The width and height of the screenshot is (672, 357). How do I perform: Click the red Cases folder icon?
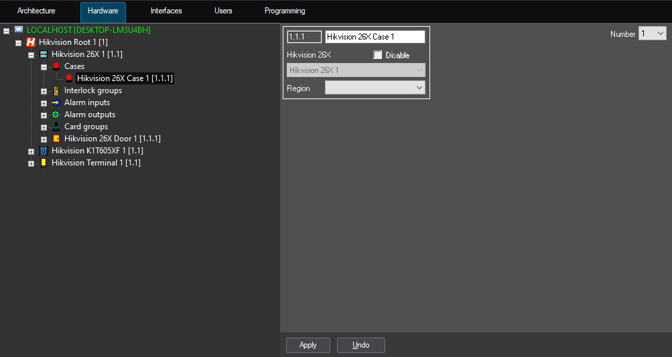pyautogui.click(x=56, y=66)
